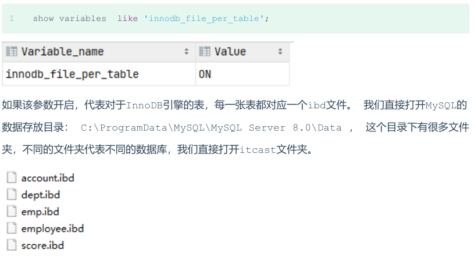Click the 'innodb_file_per_table' string in the SQL code
475x257 pixels.
pyautogui.click(x=204, y=19)
